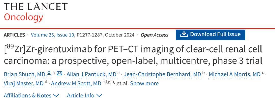View author Andrew M Scott, MD
The image size is (275, 103).
coord(76,84)
